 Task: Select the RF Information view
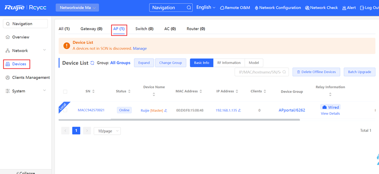pos(229,63)
